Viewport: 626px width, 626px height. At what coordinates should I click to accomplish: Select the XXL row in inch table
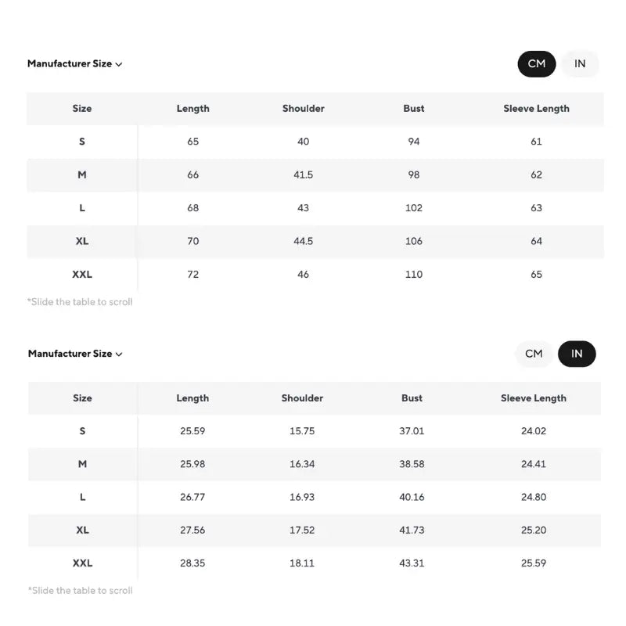coord(315,563)
